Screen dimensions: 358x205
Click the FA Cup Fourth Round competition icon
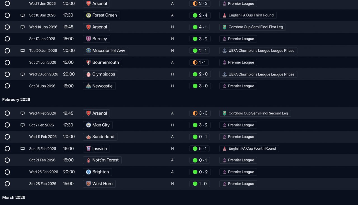click(224, 149)
